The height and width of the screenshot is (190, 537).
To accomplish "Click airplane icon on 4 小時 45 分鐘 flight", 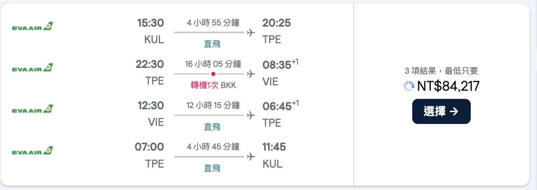I will (251, 156).
